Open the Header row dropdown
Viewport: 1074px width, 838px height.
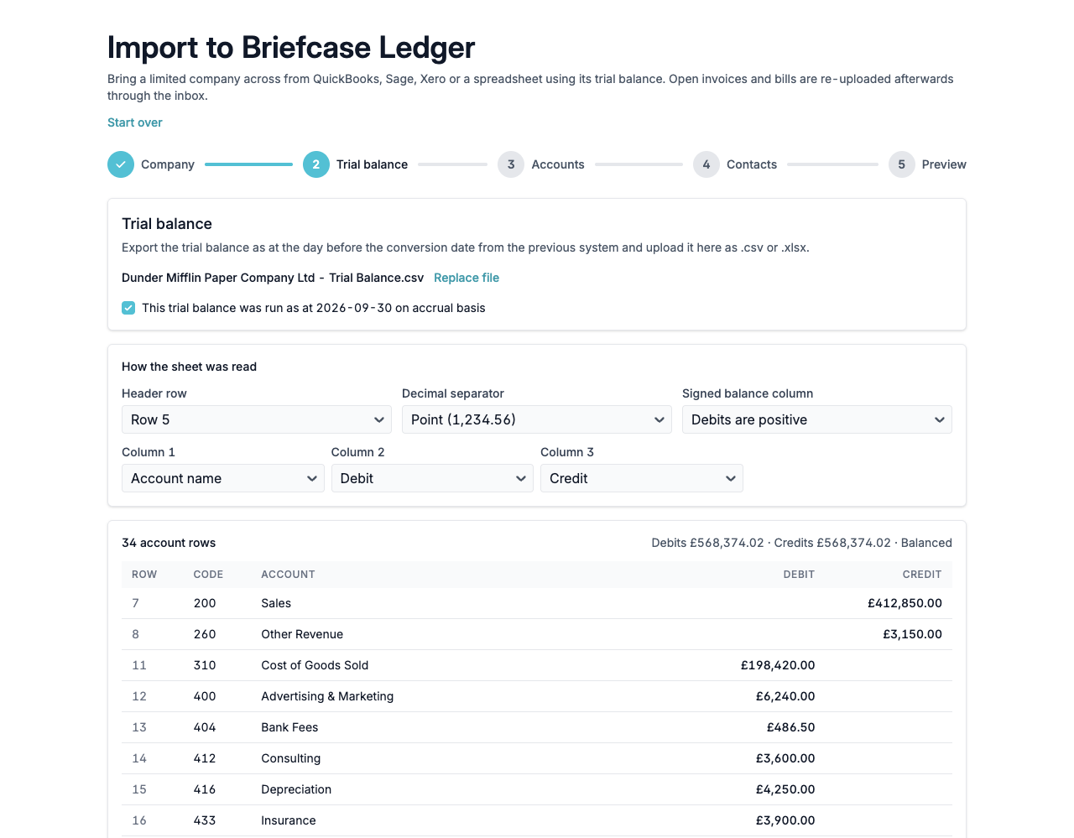point(257,419)
